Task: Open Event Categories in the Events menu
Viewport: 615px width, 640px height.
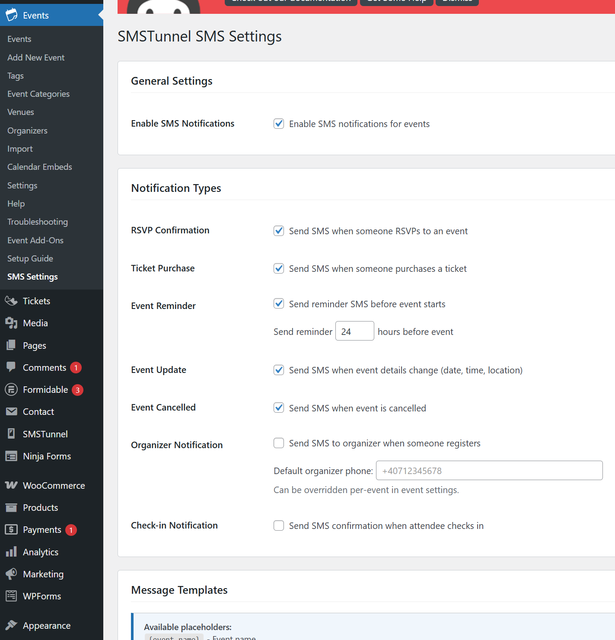Action: pyautogui.click(x=38, y=94)
